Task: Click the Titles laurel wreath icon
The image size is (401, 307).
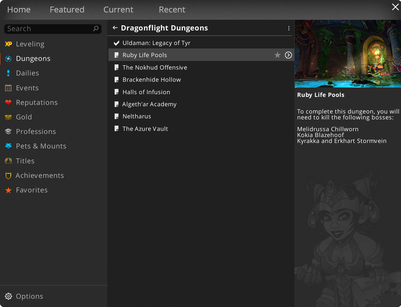Action: (8, 161)
